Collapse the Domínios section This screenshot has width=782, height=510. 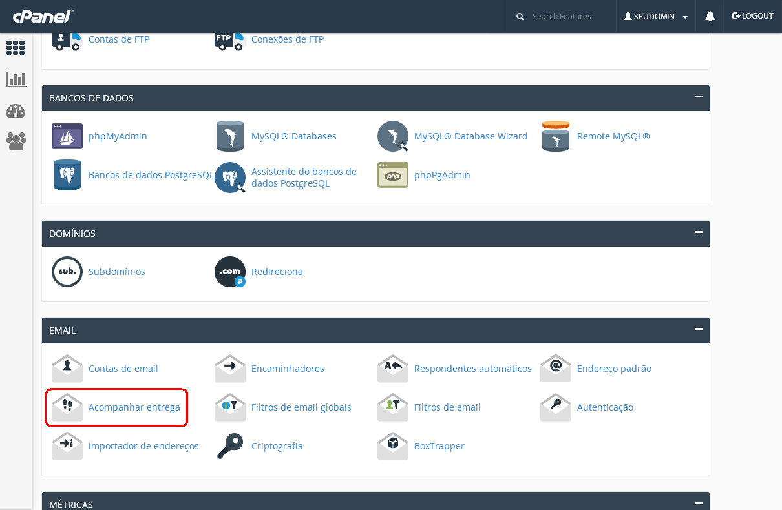tap(699, 232)
